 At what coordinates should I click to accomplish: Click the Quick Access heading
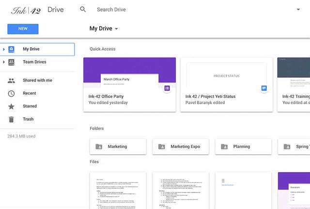point(102,49)
